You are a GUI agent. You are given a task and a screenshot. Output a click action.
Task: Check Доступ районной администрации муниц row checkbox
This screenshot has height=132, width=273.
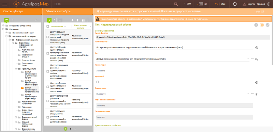[x=48, y=54]
